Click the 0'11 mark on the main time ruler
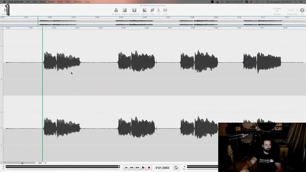 coord(262,28)
